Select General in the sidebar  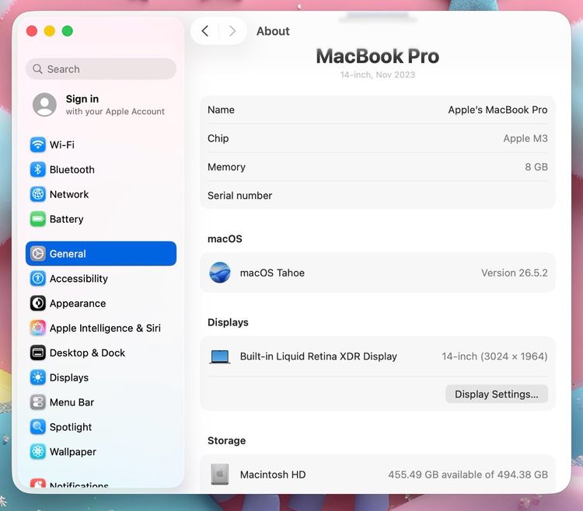pos(101,254)
